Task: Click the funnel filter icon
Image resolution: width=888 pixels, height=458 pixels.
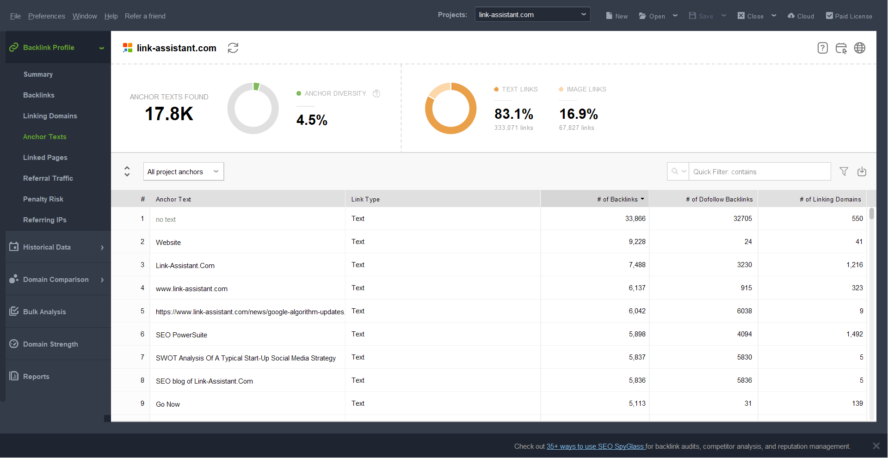Action: 844,171
